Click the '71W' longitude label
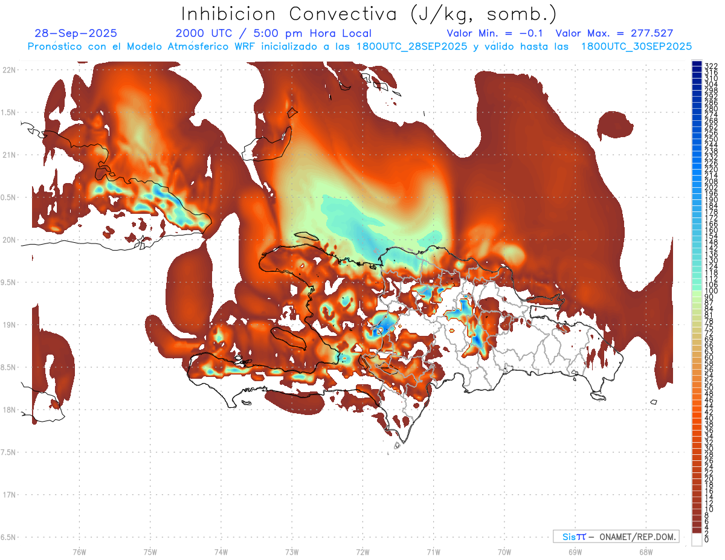 pyautogui.click(x=433, y=552)
